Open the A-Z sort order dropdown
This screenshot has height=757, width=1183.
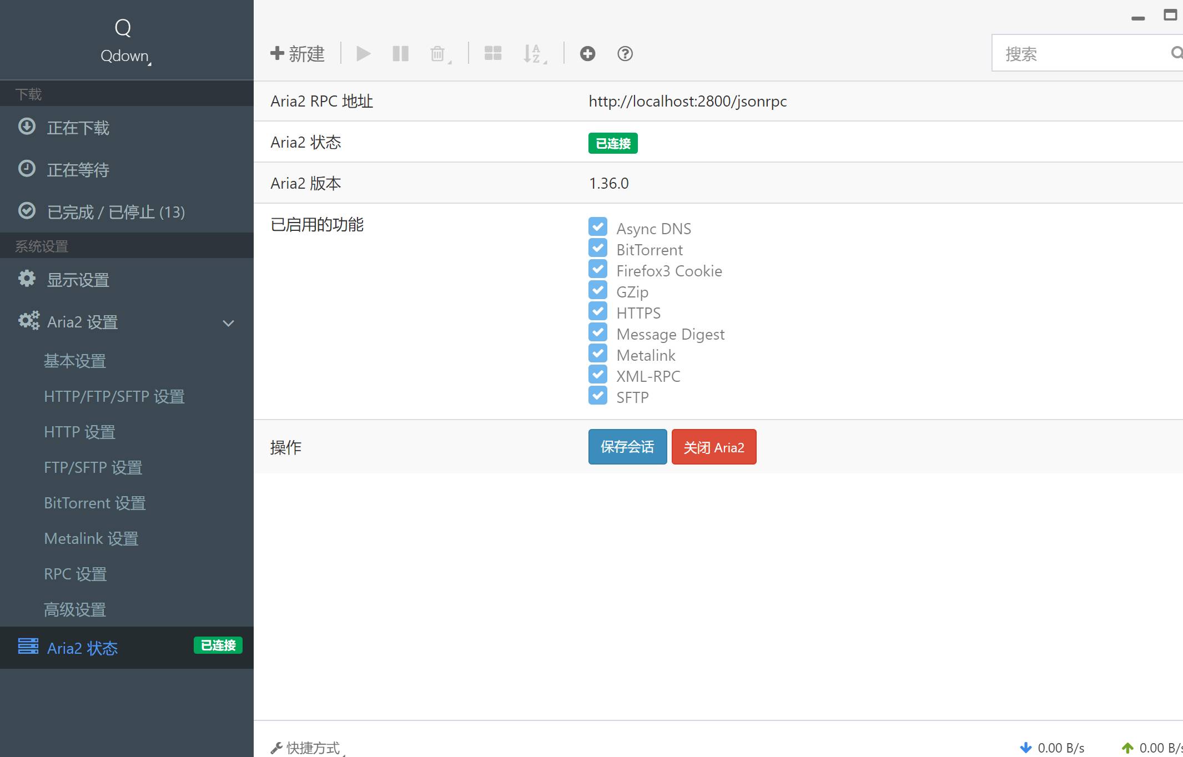[535, 54]
